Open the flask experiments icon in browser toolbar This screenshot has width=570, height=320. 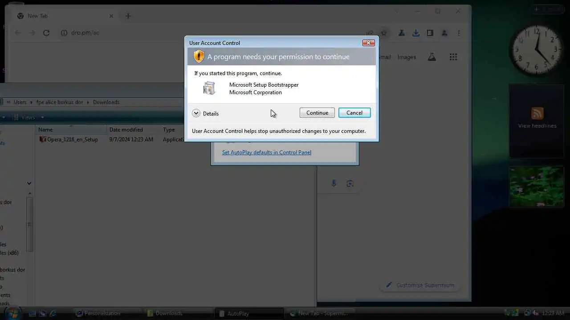(402, 33)
